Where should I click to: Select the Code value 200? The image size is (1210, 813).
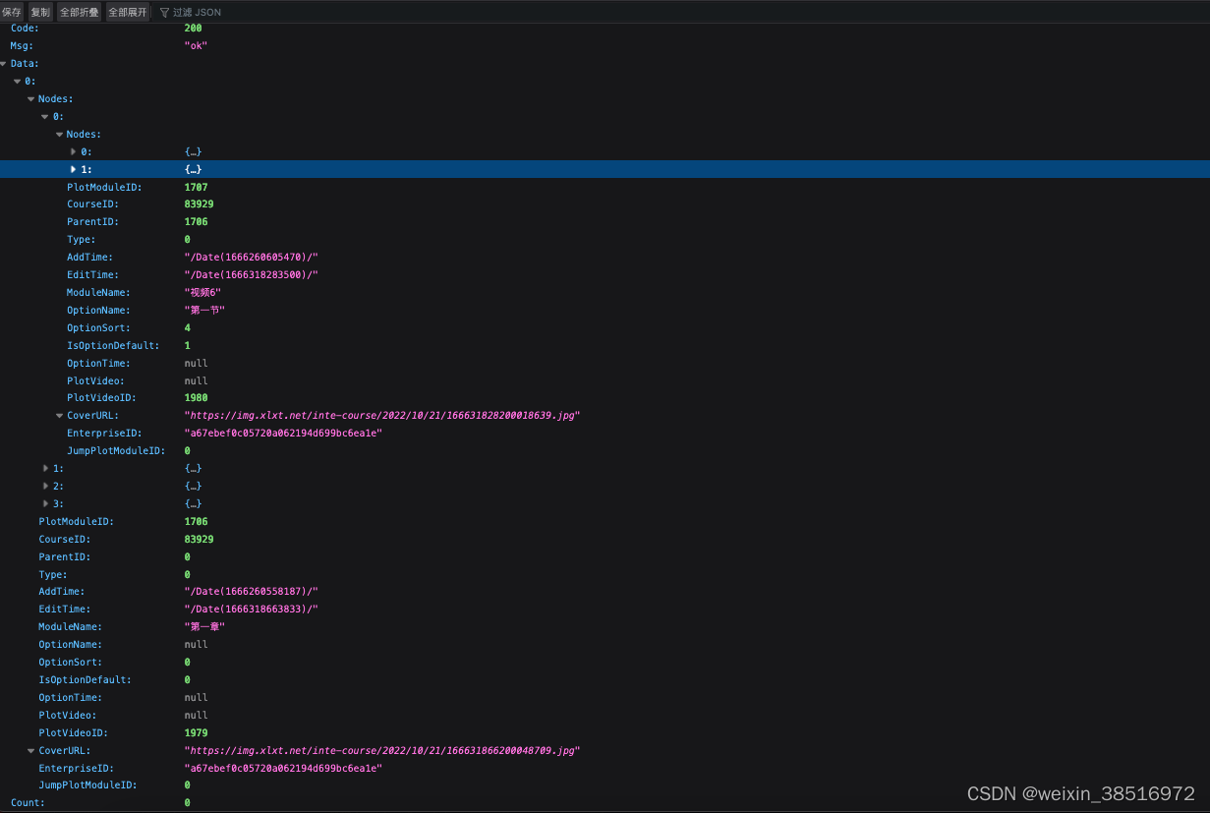[x=193, y=29]
